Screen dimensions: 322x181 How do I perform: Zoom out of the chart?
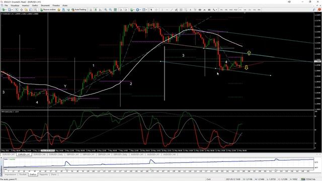click(110, 10)
